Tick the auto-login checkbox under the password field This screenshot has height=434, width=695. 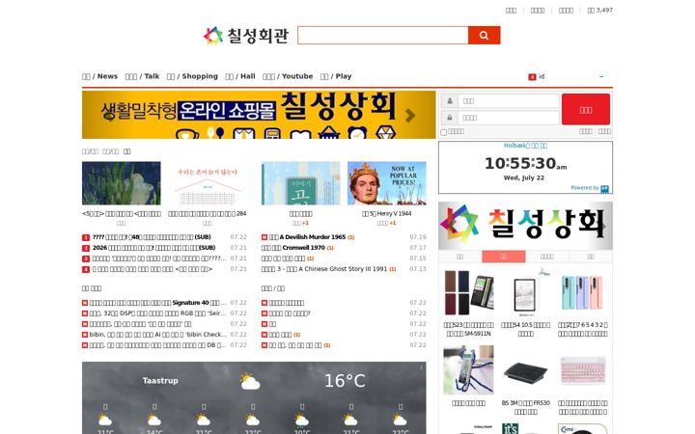[444, 132]
